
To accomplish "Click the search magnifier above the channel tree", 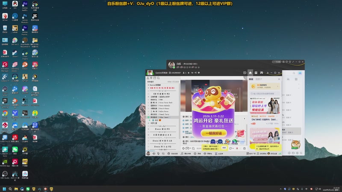I will (x=158, y=78).
